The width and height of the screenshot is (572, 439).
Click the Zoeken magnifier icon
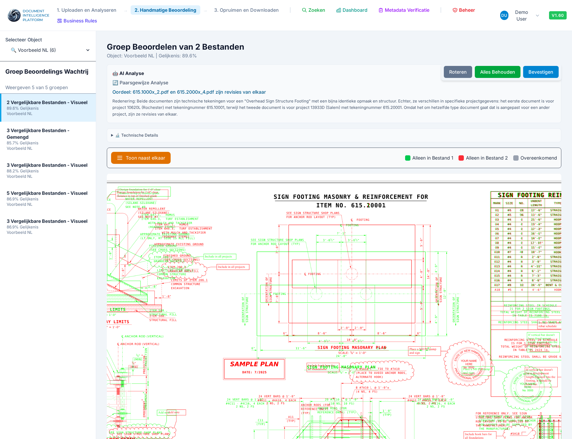304,10
